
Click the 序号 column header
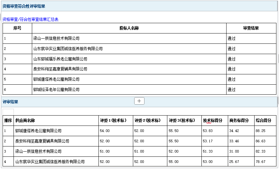17,28
